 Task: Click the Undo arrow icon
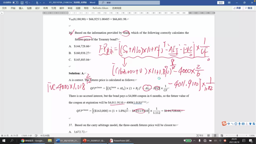click(26, 2)
